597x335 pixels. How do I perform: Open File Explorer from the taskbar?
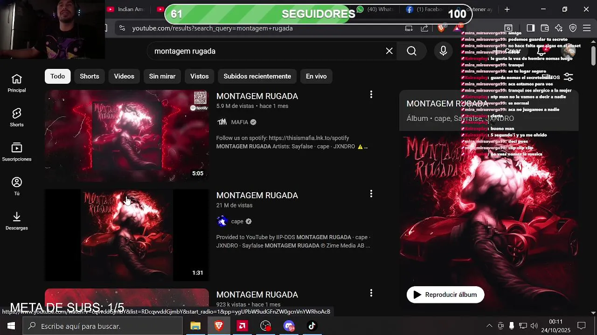pyautogui.click(x=195, y=326)
